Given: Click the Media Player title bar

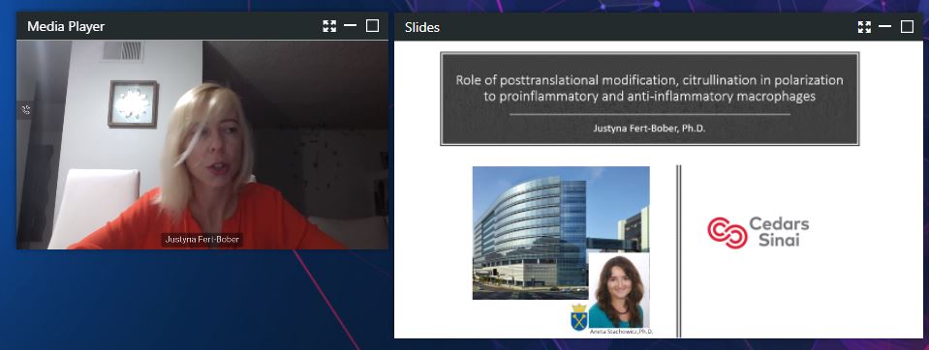Looking at the screenshot, I should [202, 26].
